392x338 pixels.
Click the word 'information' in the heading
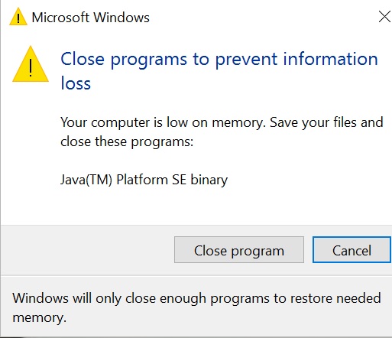point(330,59)
